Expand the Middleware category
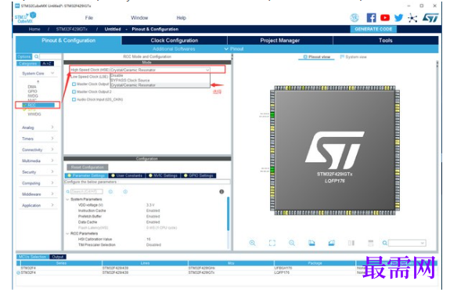This screenshot has width=450, height=292. [x=52, y=194]
